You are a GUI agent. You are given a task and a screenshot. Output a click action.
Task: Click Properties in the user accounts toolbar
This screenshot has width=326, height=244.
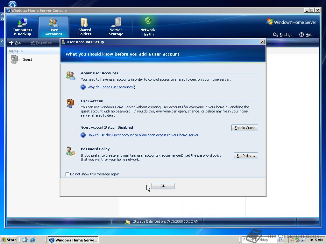pyautogui.click(x=41, y=43)
